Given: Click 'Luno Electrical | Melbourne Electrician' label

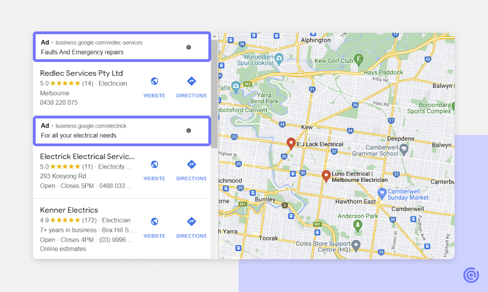Looking at the screenshot, I should (x=360, y=177).
